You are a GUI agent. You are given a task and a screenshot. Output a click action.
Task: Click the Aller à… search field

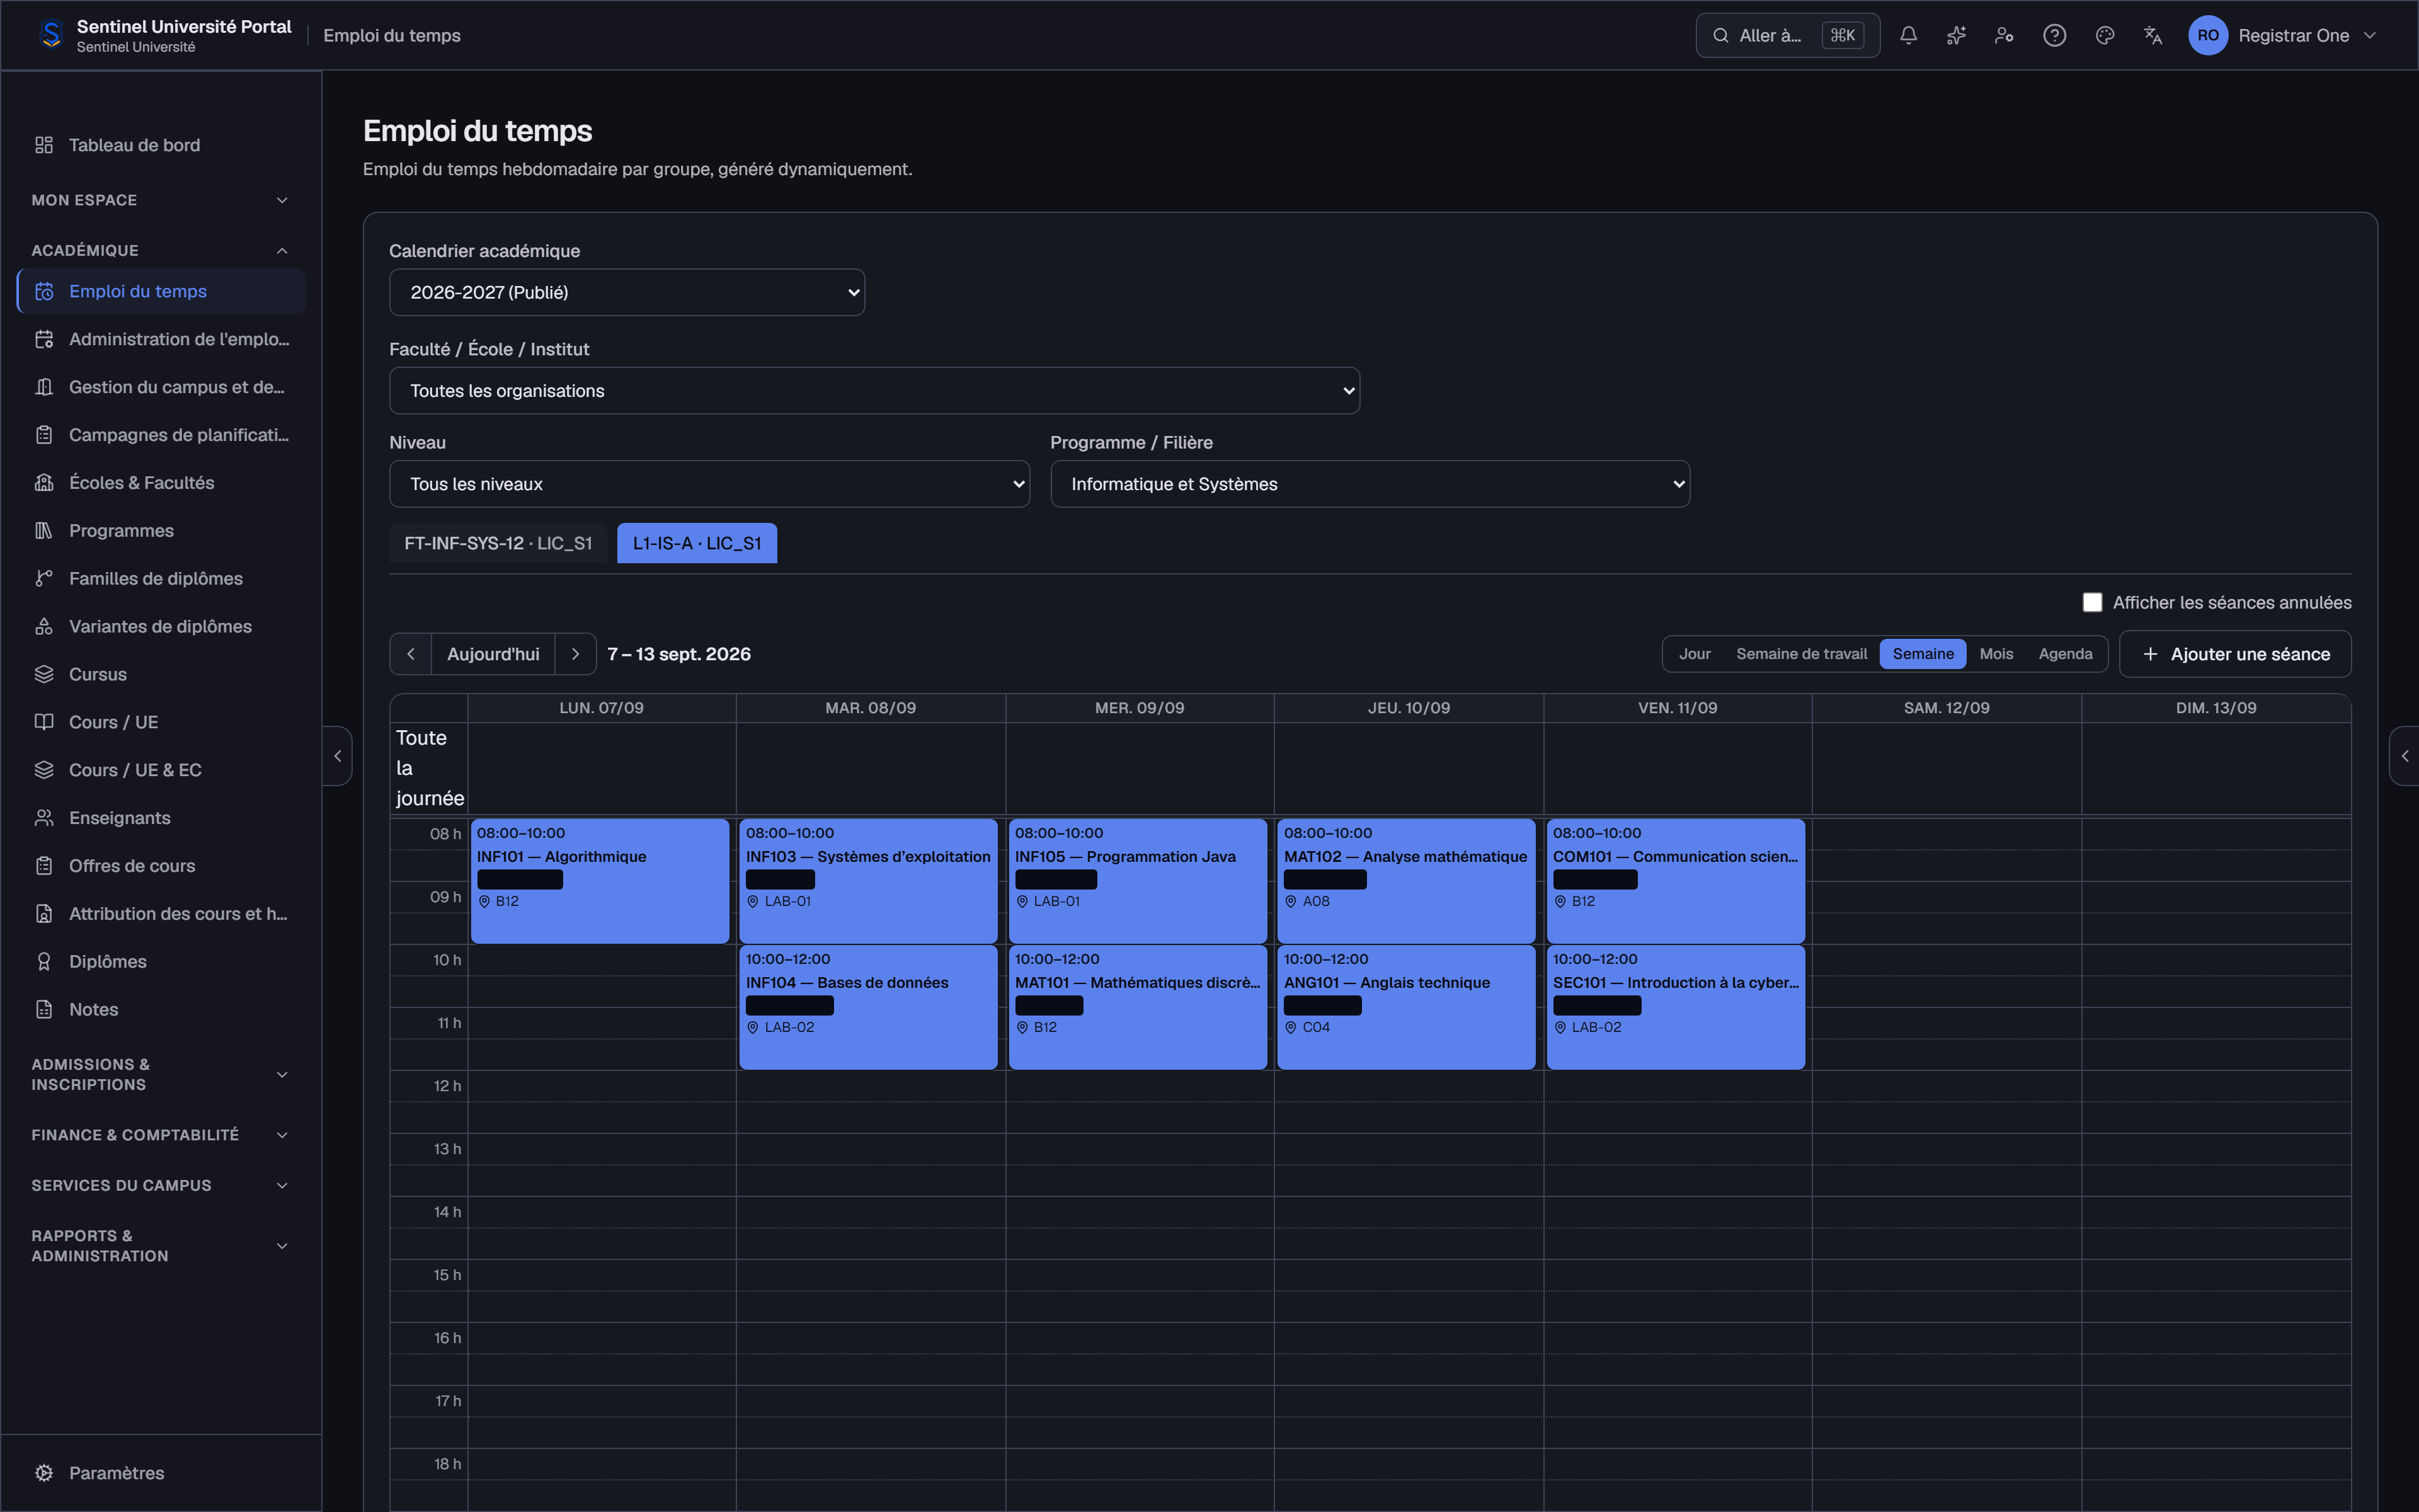[x=1787, y=35]
